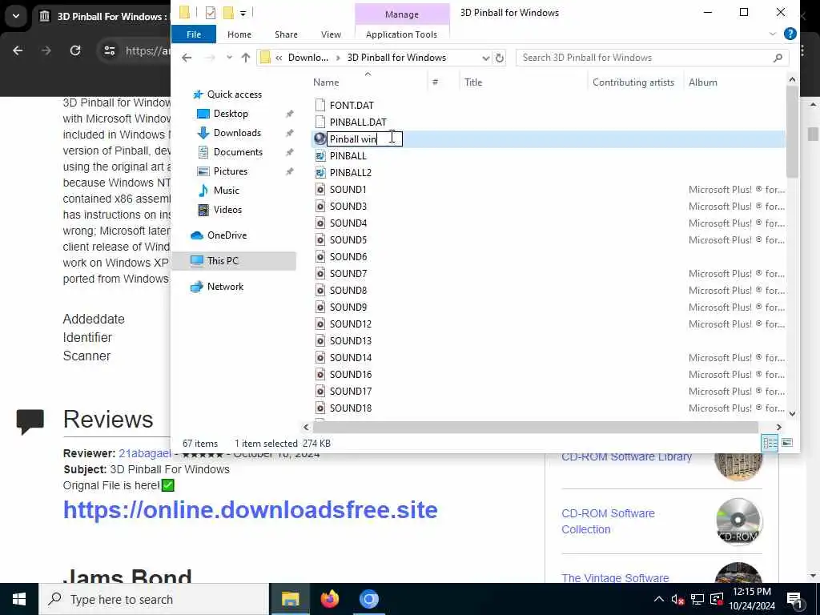The height and width of the screenshot is (615, 820).
Task: Select the SOUND1 audio file icon
Action: pyautogui.click(x=320, y=189)
